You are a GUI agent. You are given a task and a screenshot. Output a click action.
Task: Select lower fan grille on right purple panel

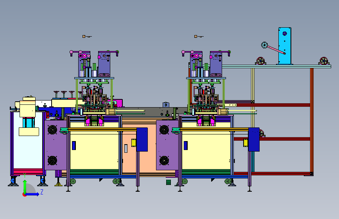coord(164,161)
